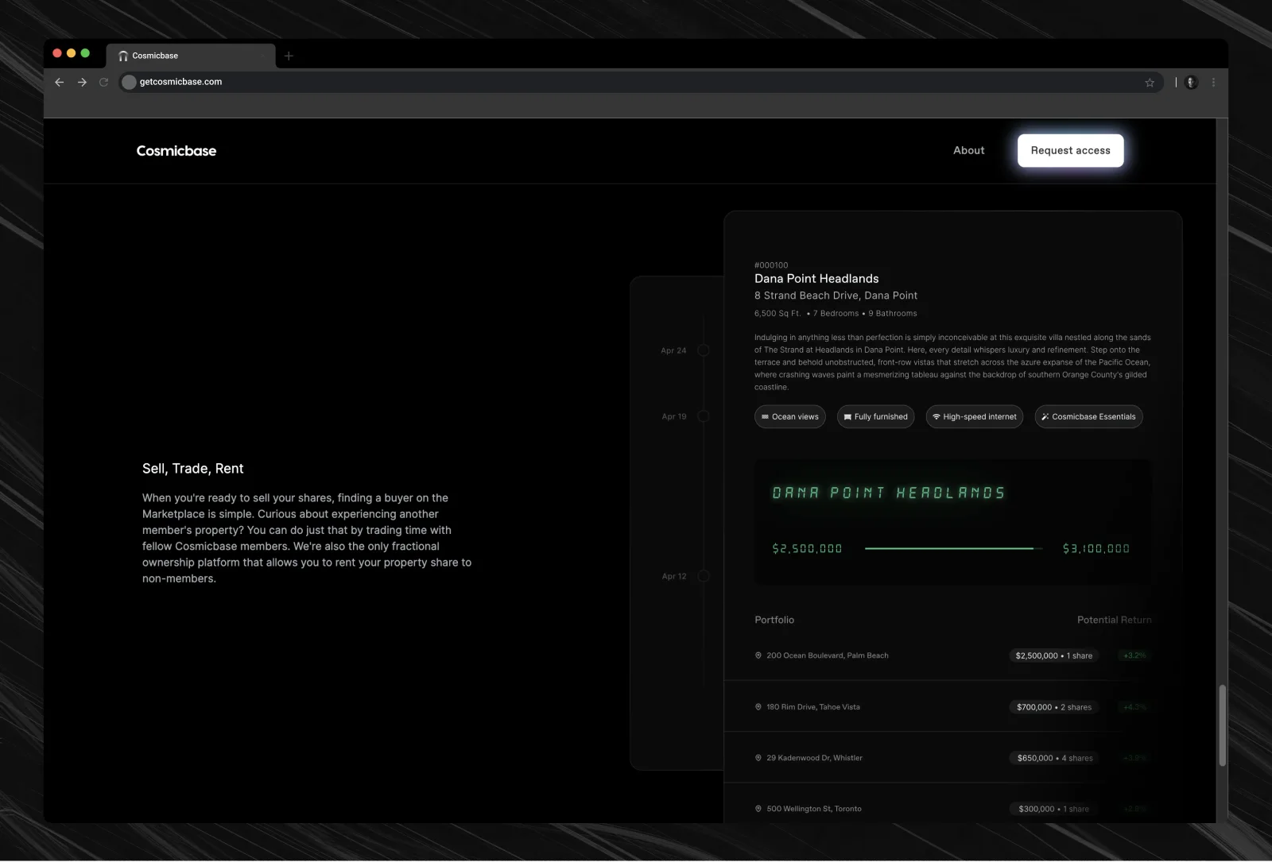
Task: Click the $300,000 • 1 share badge
Action: [x=1054, y=810]
